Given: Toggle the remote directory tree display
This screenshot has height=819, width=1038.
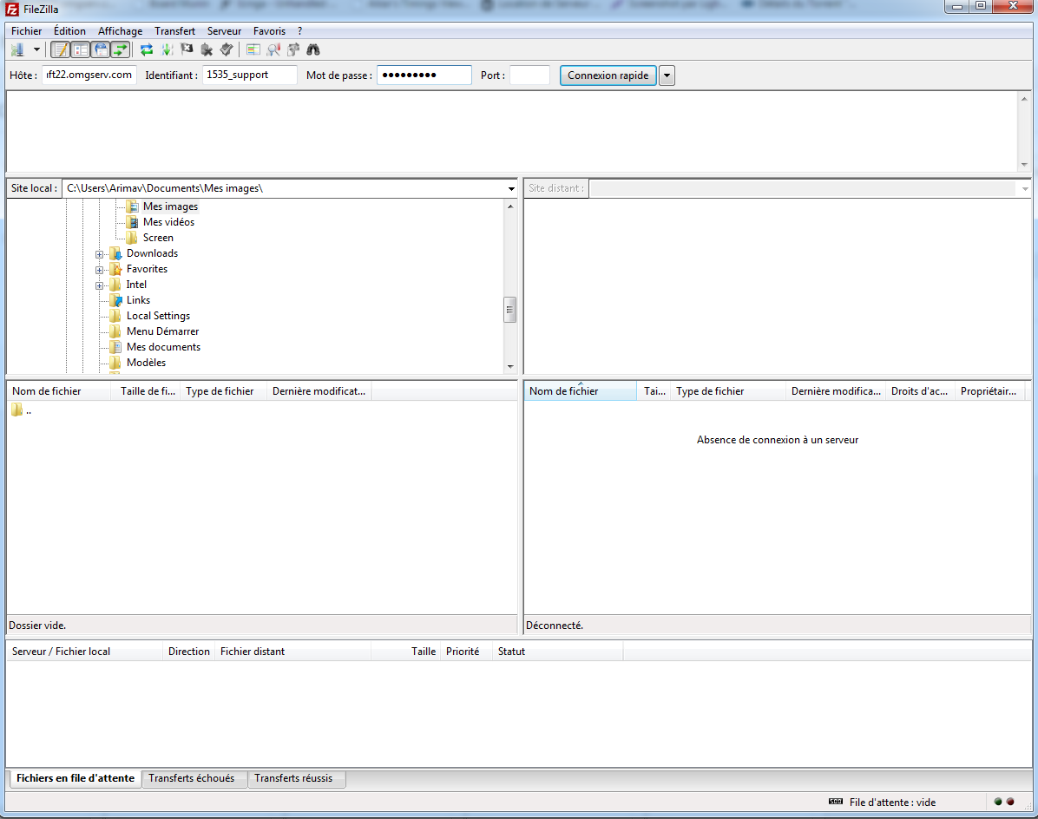Looking at the screenshot, I should tap(101, 49).
